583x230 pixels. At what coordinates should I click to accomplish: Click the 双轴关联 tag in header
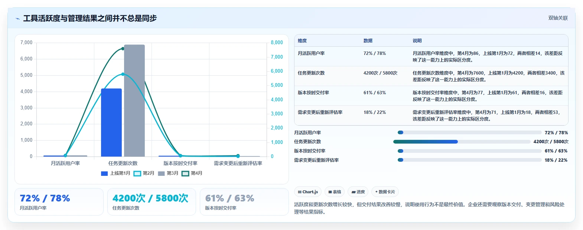[558, 18]
